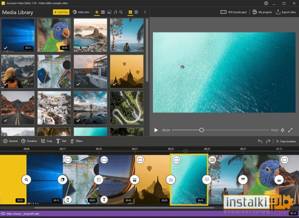Select winding road aerial photo in library

click(x=126, y=108)
